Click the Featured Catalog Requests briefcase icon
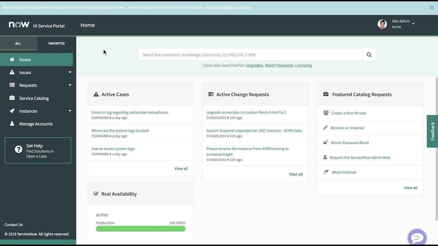Image resolution: width=438 pixels, height=246 pixels. point(326,94)
